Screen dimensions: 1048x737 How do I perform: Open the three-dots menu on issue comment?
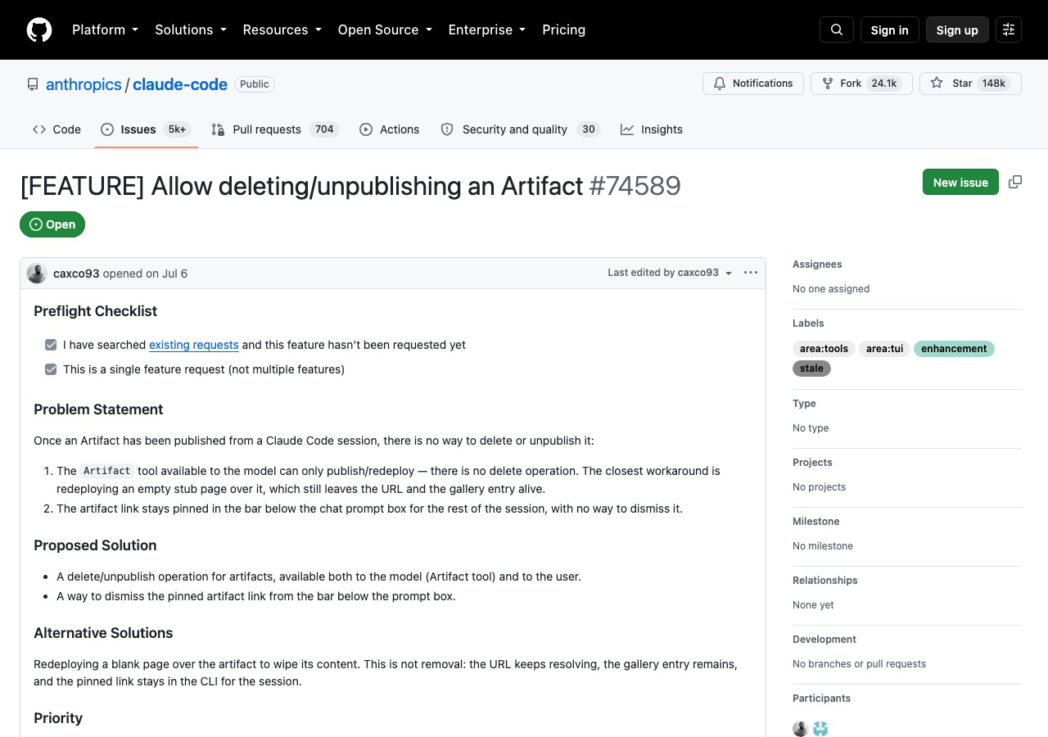coord(751,273)
